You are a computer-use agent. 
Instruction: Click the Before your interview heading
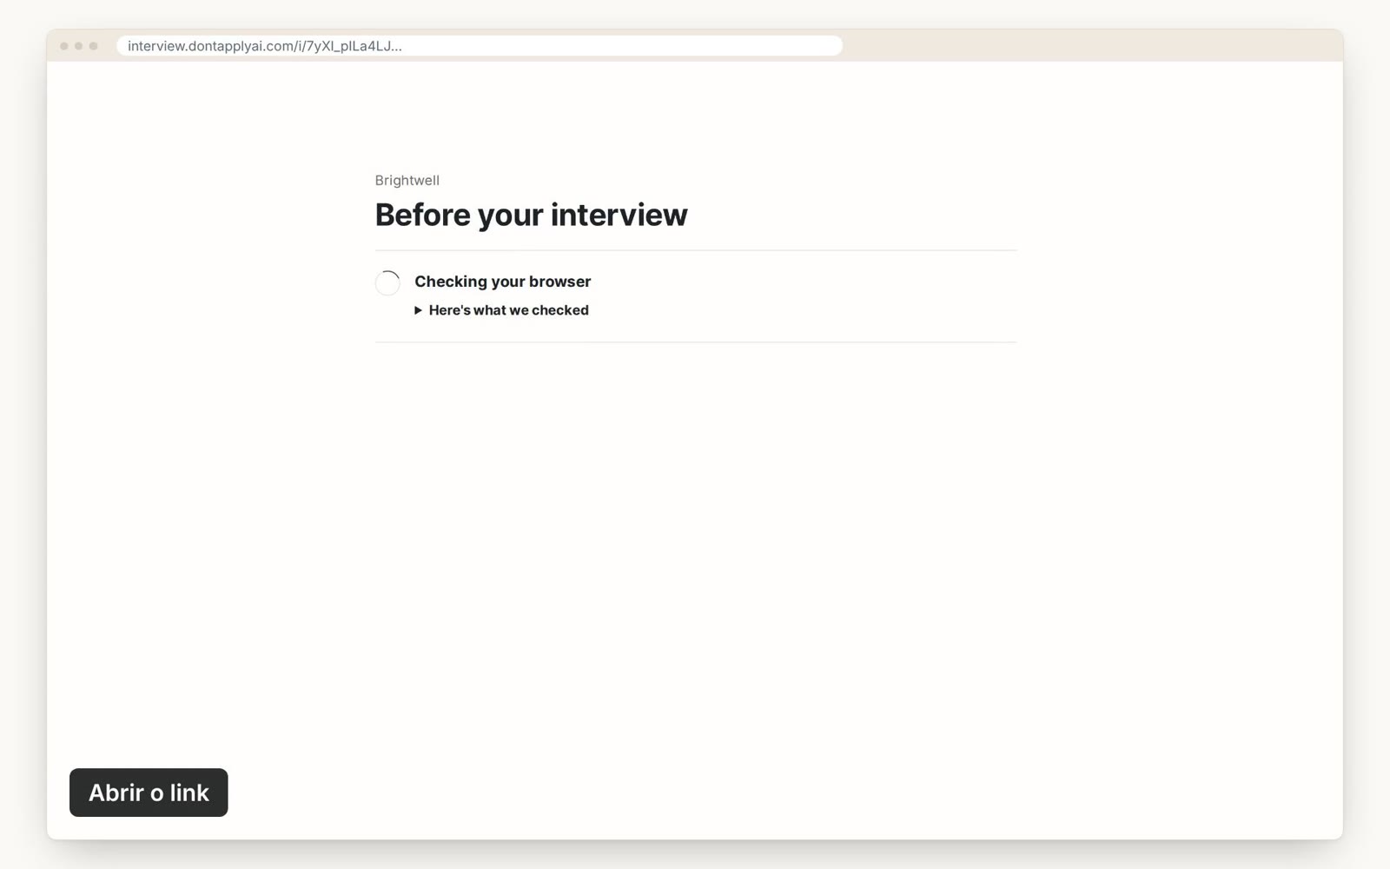pos(531,215)
